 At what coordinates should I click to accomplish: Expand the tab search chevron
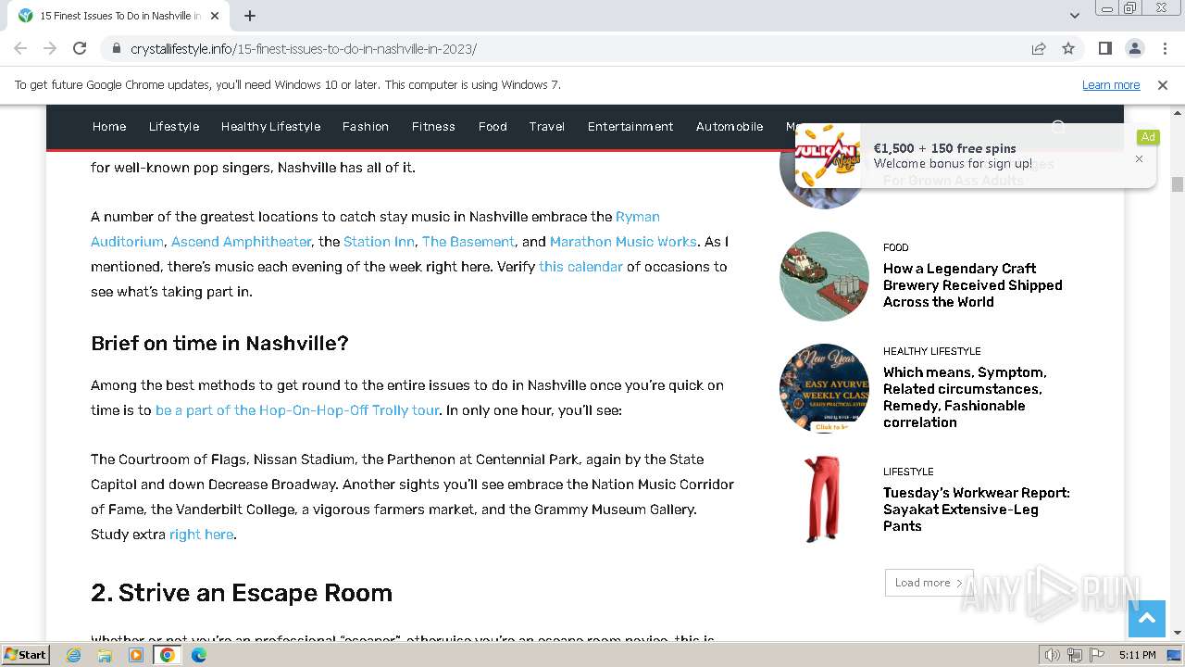[x=1075, y=16]
